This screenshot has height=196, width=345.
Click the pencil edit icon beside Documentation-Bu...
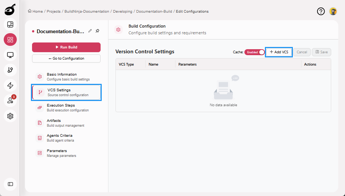(90, 31)
